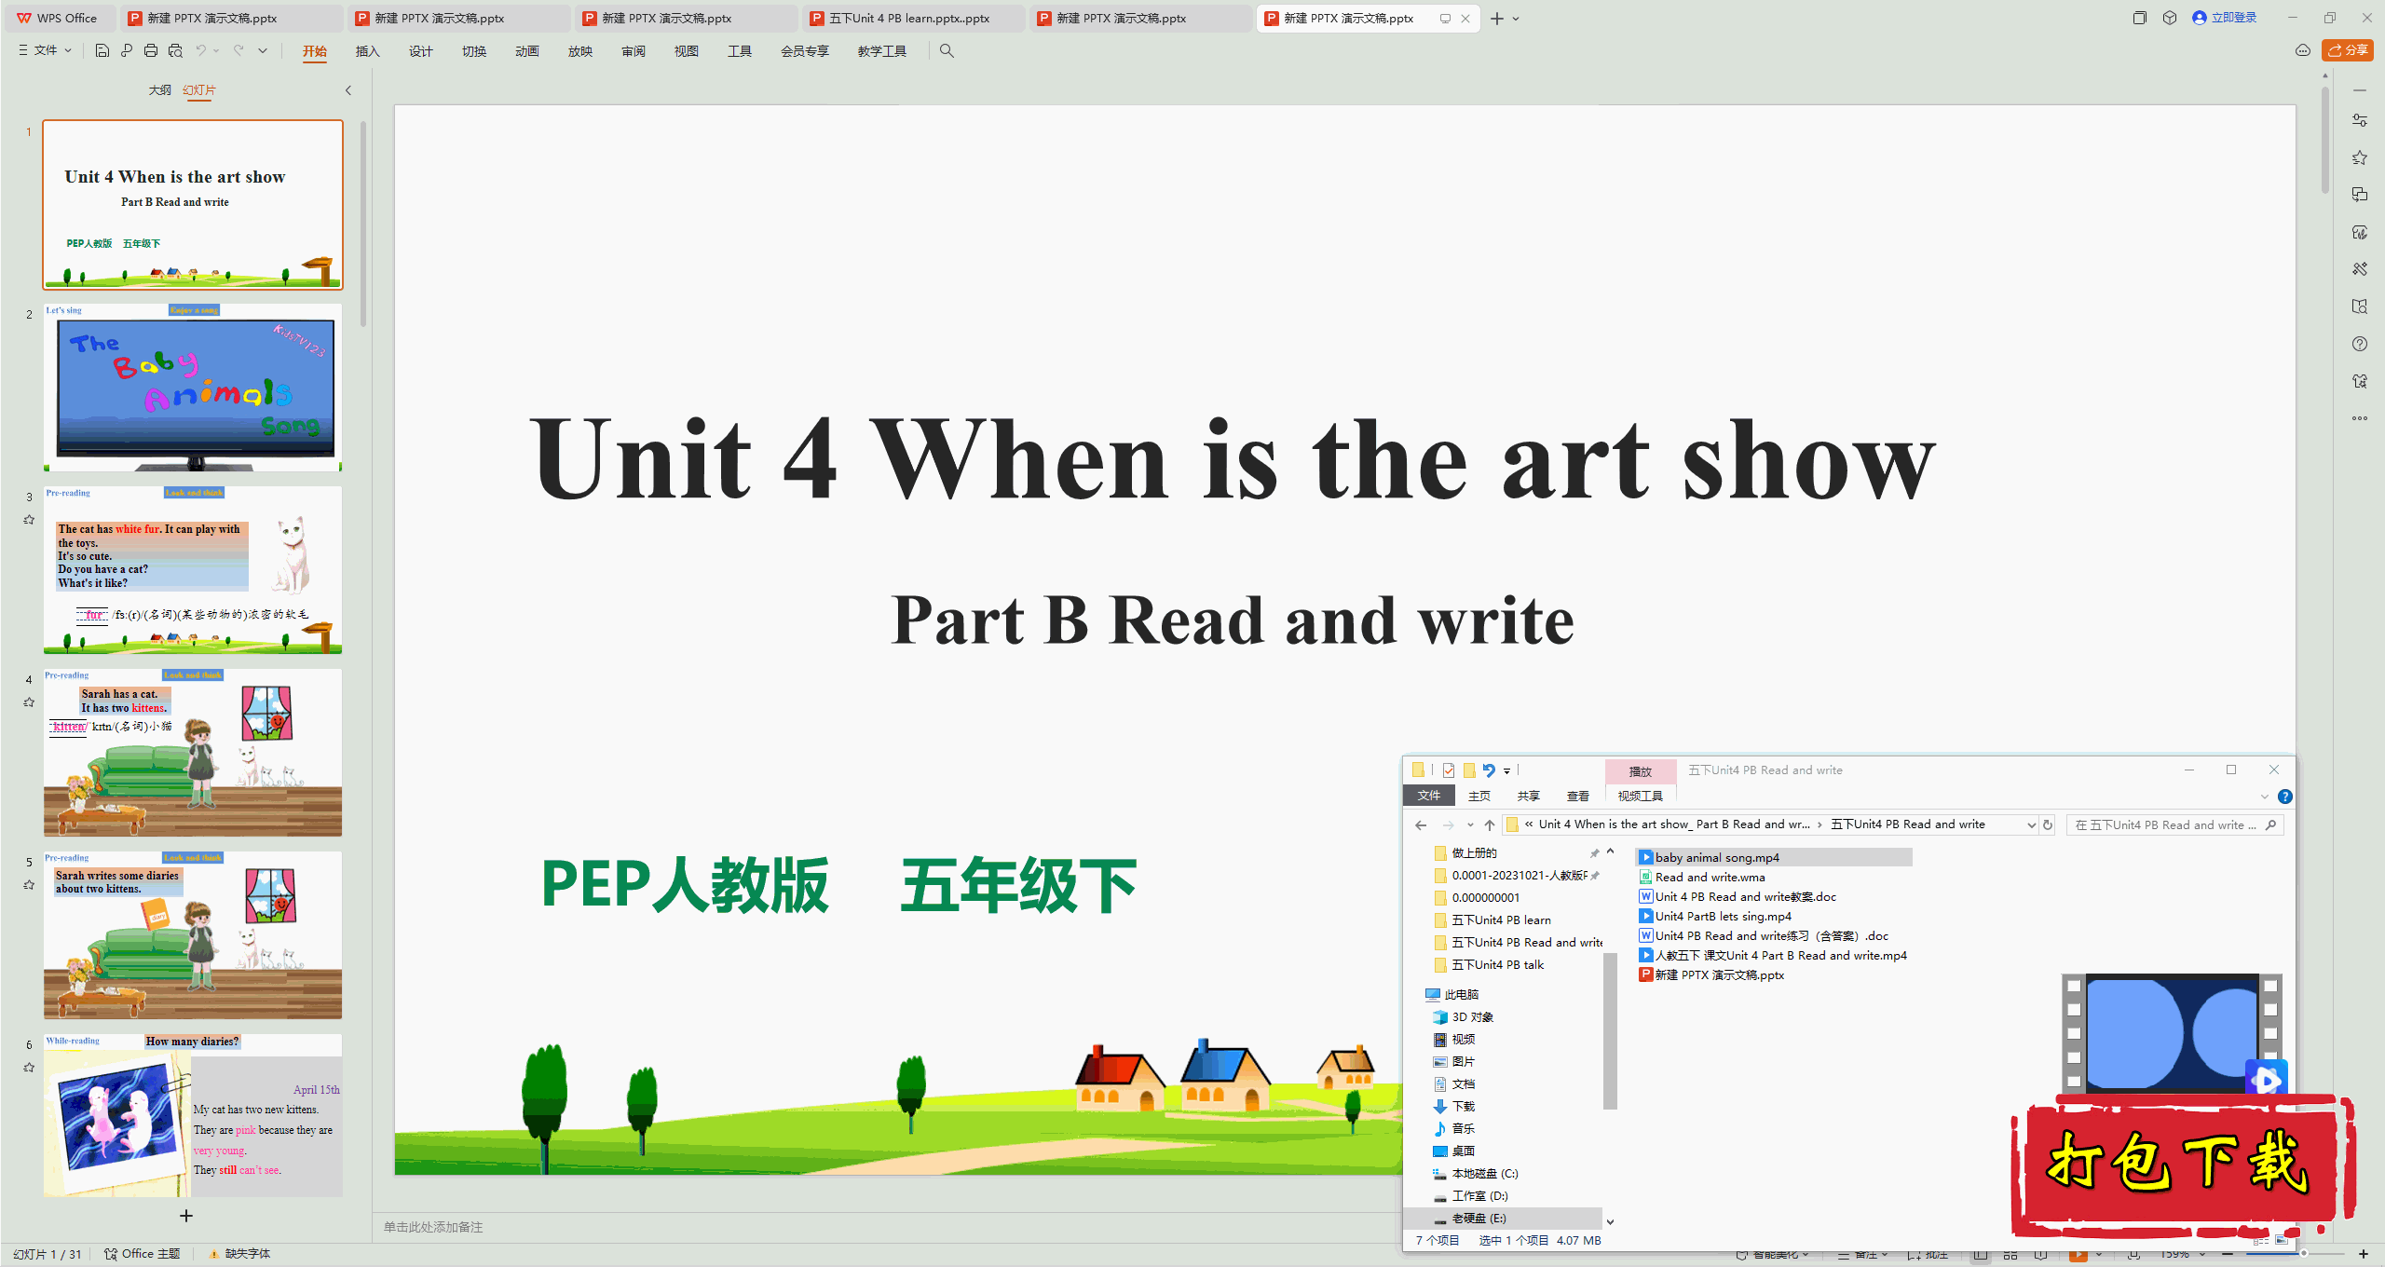Open Explorer quick access customize dropdown
The width and height of the screenshot is (2385, 1267).
click(x=1506, y=771)
